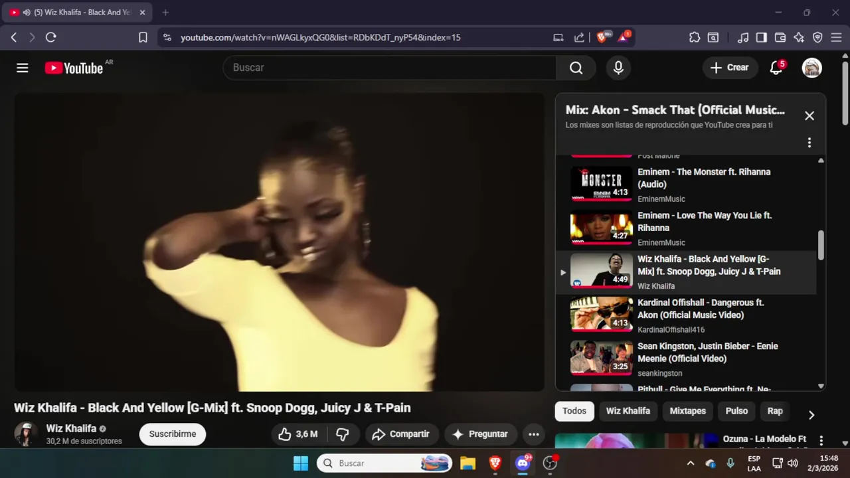Screen dimensions: 850x478
Task: Close the Wiz Khalifa browser tab
Action: (142, 12)
